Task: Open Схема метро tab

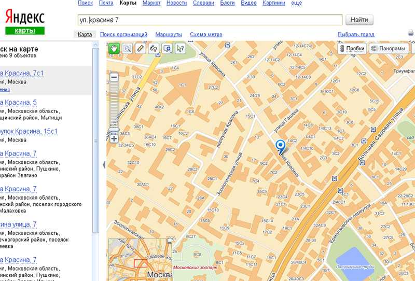Action: pos(206,34)
